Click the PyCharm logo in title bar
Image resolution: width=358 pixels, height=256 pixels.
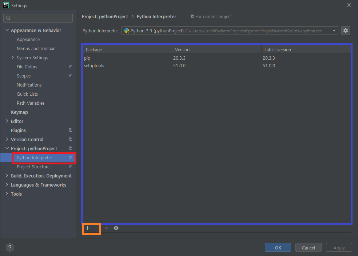6,5
